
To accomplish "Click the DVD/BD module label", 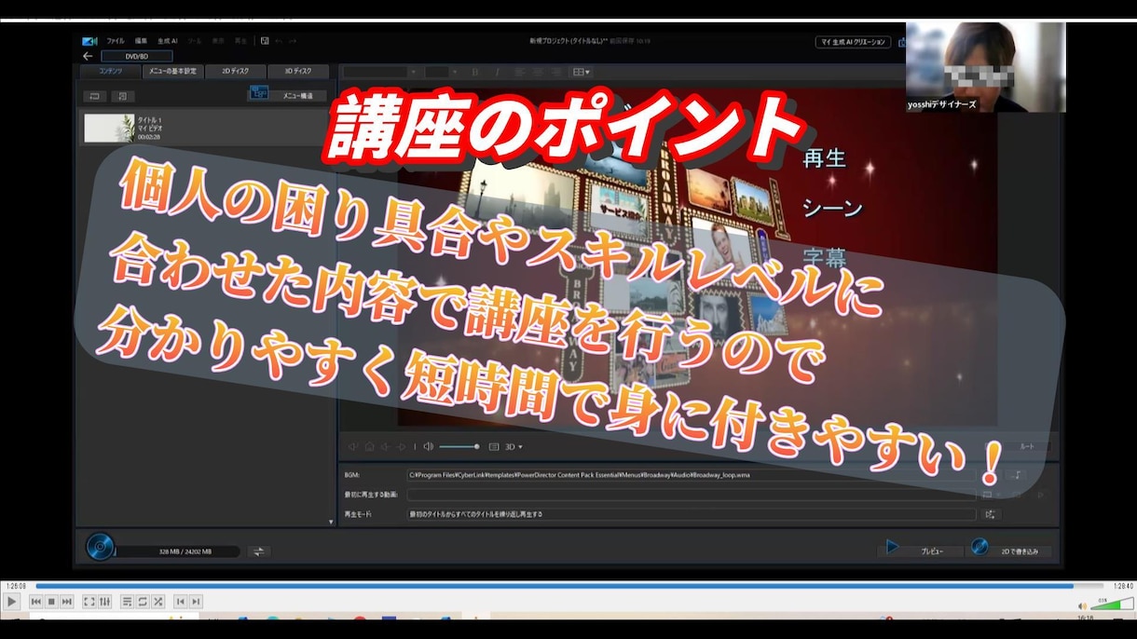I will [136, 56].
